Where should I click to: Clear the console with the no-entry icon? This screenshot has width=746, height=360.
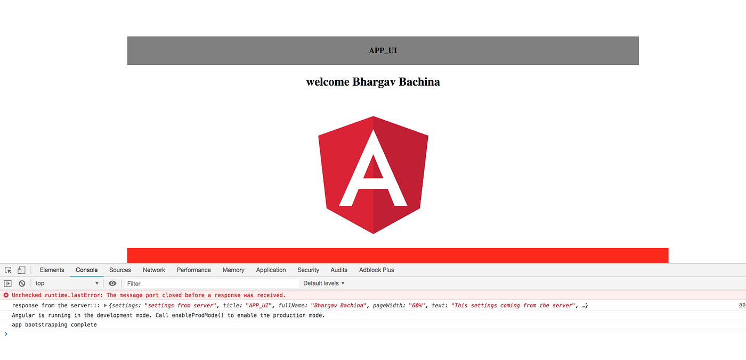pos(21,283)
